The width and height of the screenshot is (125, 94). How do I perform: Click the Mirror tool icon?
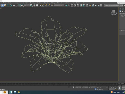[x=66, y=5]
